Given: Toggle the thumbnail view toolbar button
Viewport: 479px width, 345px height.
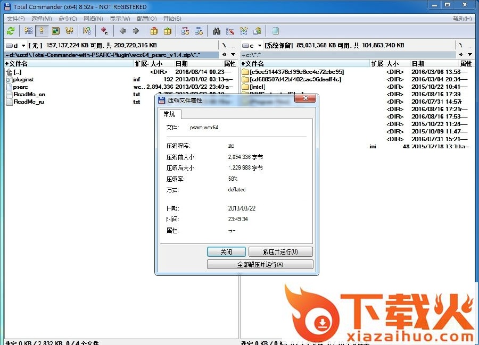Looking at the screenshot, I should pos(55,31).
